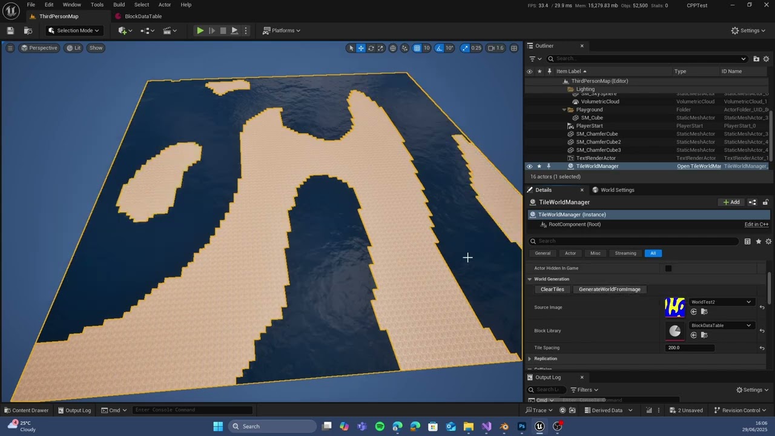Viewport: 775px width, 436px height.
Task: Click the Eject from player controller icon
Action: point(234,30)
